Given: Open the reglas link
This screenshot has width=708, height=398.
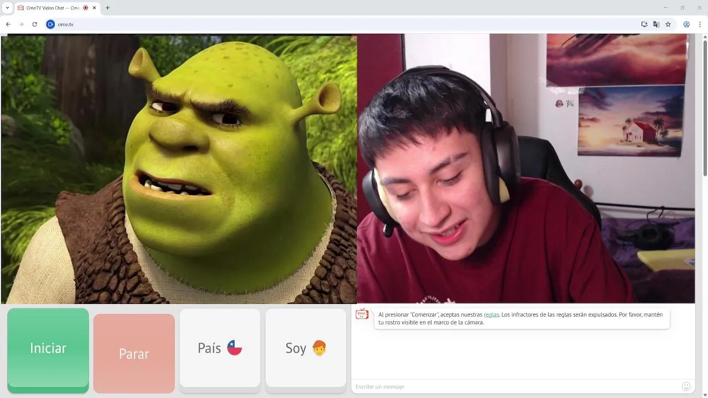Looking at the screenshot, I should (x=491, y=315).
